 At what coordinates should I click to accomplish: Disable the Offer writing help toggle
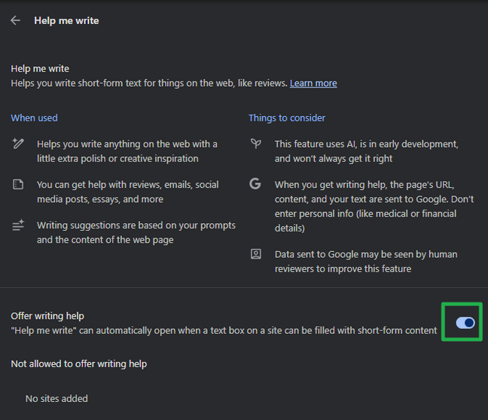pyautogui.click(x=465, y=323)
